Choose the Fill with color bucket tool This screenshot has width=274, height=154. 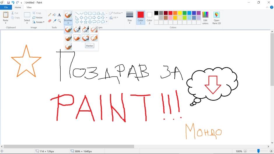tap(54, 15)
